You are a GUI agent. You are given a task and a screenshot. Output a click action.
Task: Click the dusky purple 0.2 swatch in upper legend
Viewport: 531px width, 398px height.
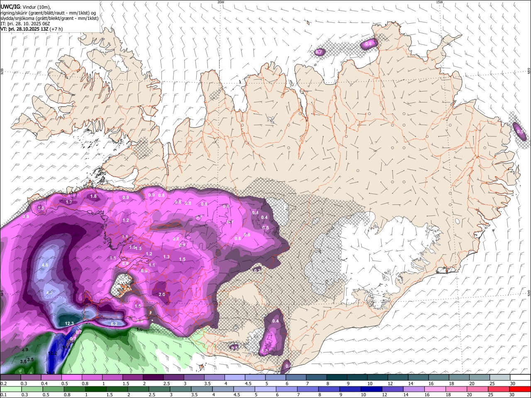click(x=10, y=377)
